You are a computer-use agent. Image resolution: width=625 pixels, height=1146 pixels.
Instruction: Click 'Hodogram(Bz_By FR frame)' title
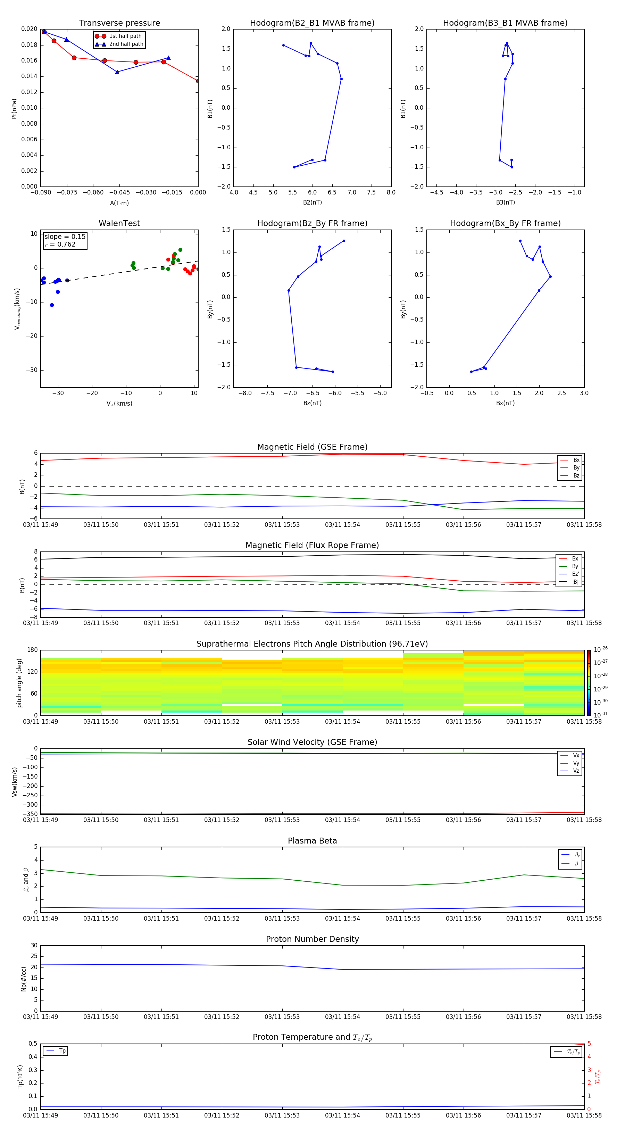(312, 223)
